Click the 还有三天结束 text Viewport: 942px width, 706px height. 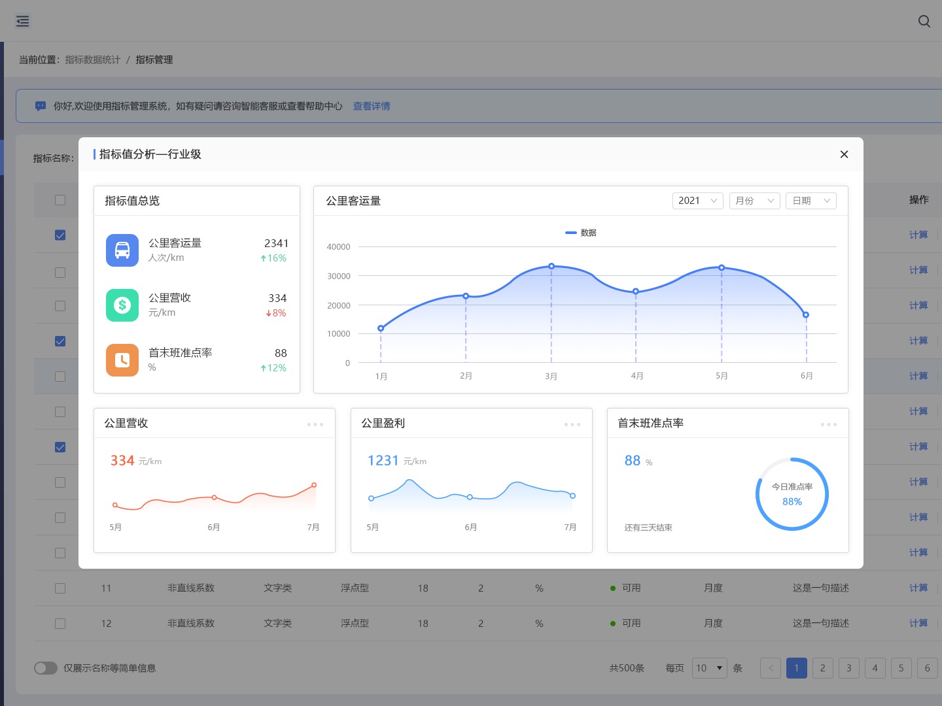tap(648, 528)
